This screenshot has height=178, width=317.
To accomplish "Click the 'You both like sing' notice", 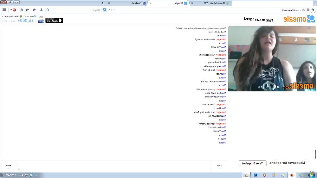I will click(217, 32).
